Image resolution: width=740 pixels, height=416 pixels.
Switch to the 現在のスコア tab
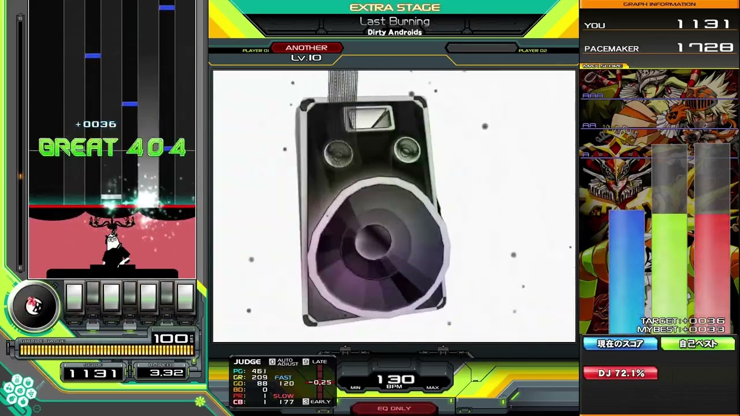(x=620, y=344)
